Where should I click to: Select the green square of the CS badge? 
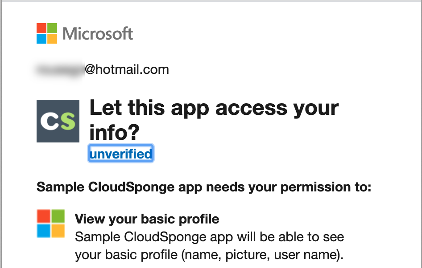(x=66, y=121)
